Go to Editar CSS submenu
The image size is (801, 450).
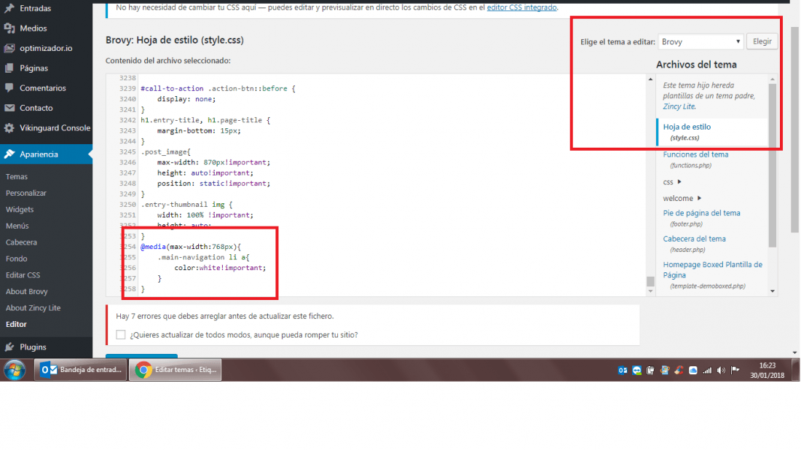point(23,275)
